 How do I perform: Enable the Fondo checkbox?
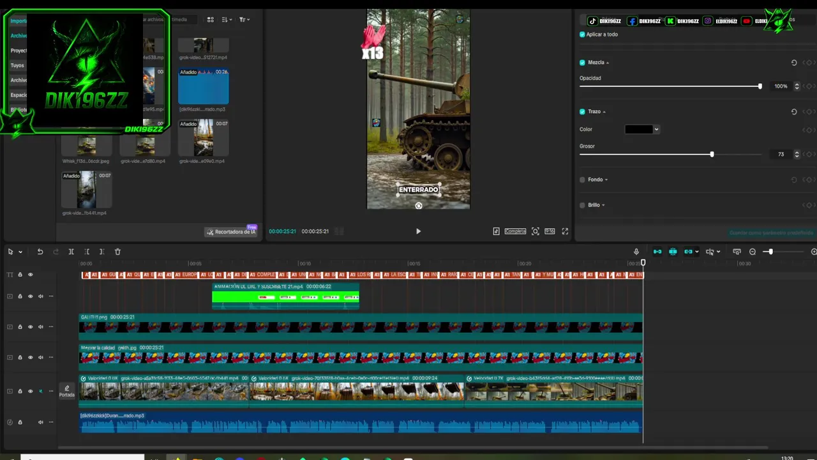click(x=582, y=180)
